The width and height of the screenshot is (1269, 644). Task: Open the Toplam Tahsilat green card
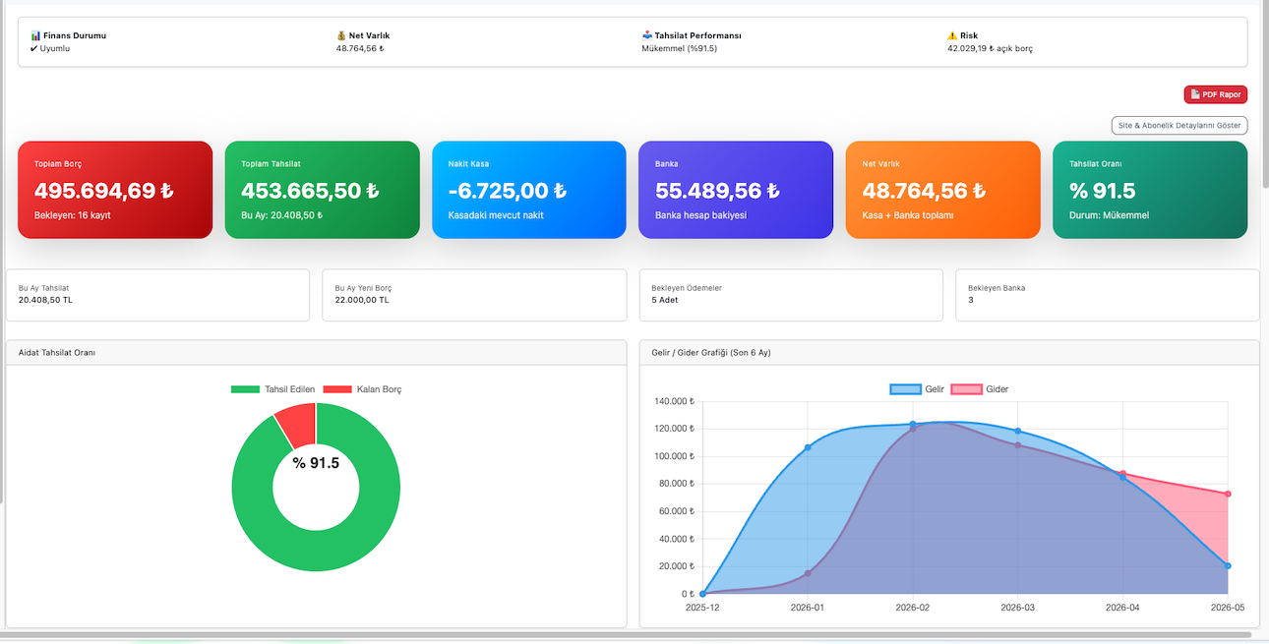pos(323,190)
